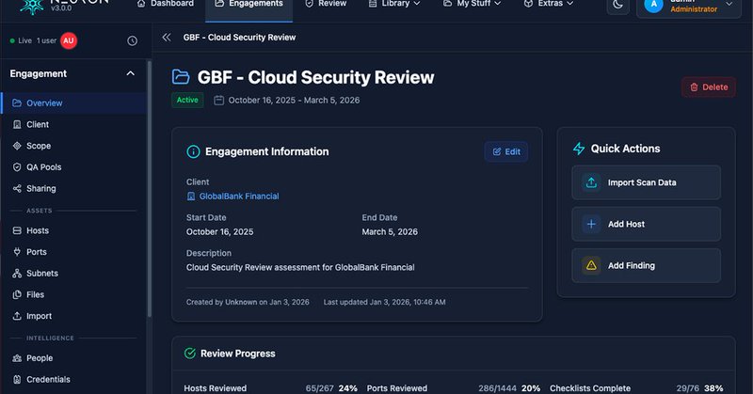Go to the Dashboard tab
This screenshot has height=394, width=753.
[165, 5]
